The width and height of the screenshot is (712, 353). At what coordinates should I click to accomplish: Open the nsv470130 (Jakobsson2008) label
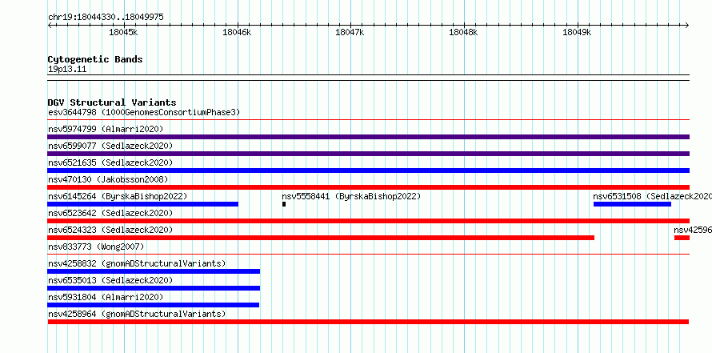[108, 179]
